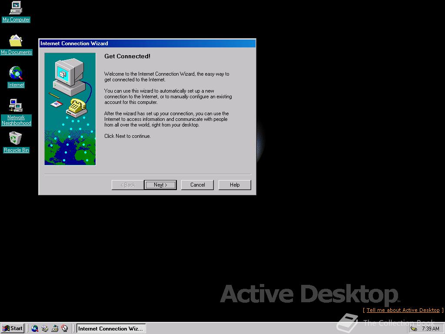Image resolution: width=445 pixels, height=334 pixels.
Task: Click the 'Click Next to continue.' text
Action: point(127,136)
